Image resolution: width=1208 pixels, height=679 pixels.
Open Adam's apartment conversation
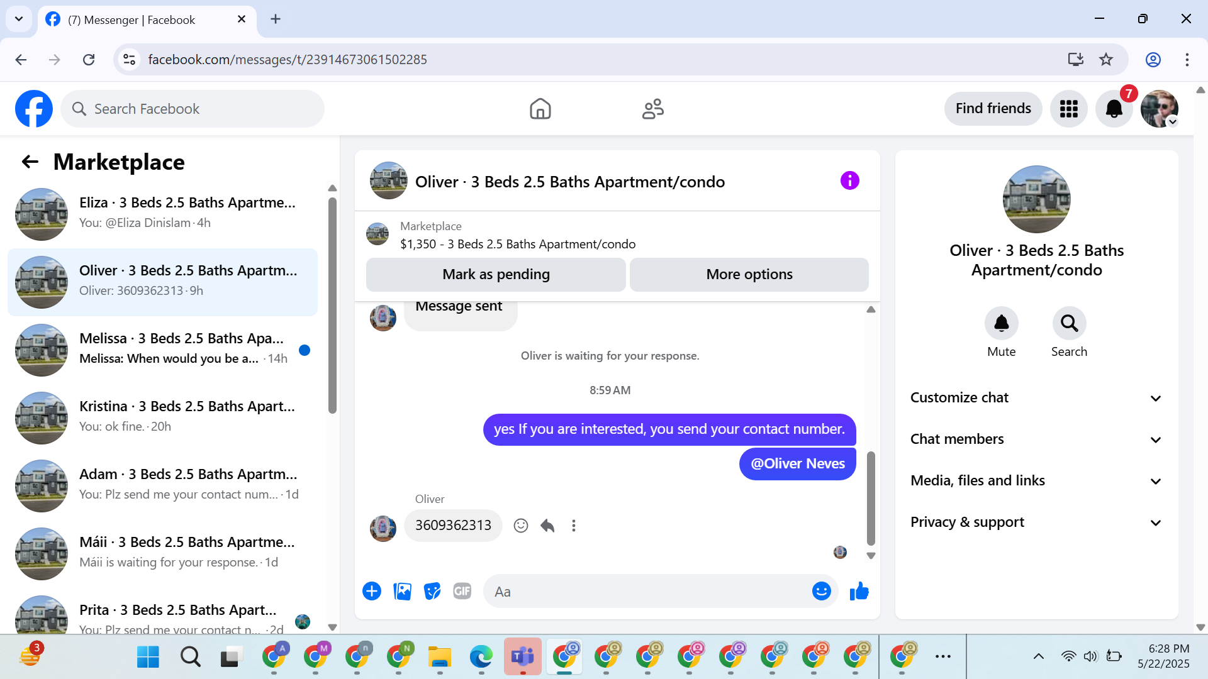pyautogui.click(x=162, y=485)
